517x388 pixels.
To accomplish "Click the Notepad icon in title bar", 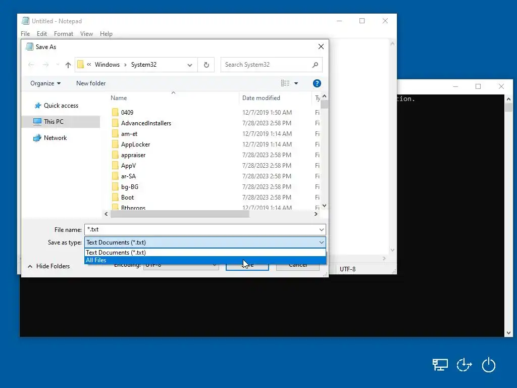I will (x=25, y=21).
